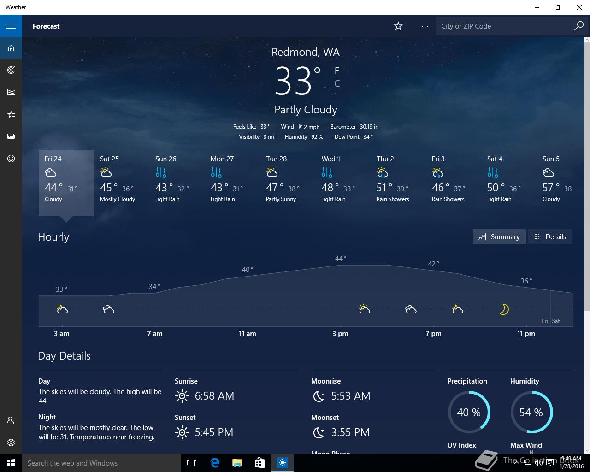This screenshot has width=590, height=472.
Task: Open Task View on the taskbar
Action: tap(192, 463)
